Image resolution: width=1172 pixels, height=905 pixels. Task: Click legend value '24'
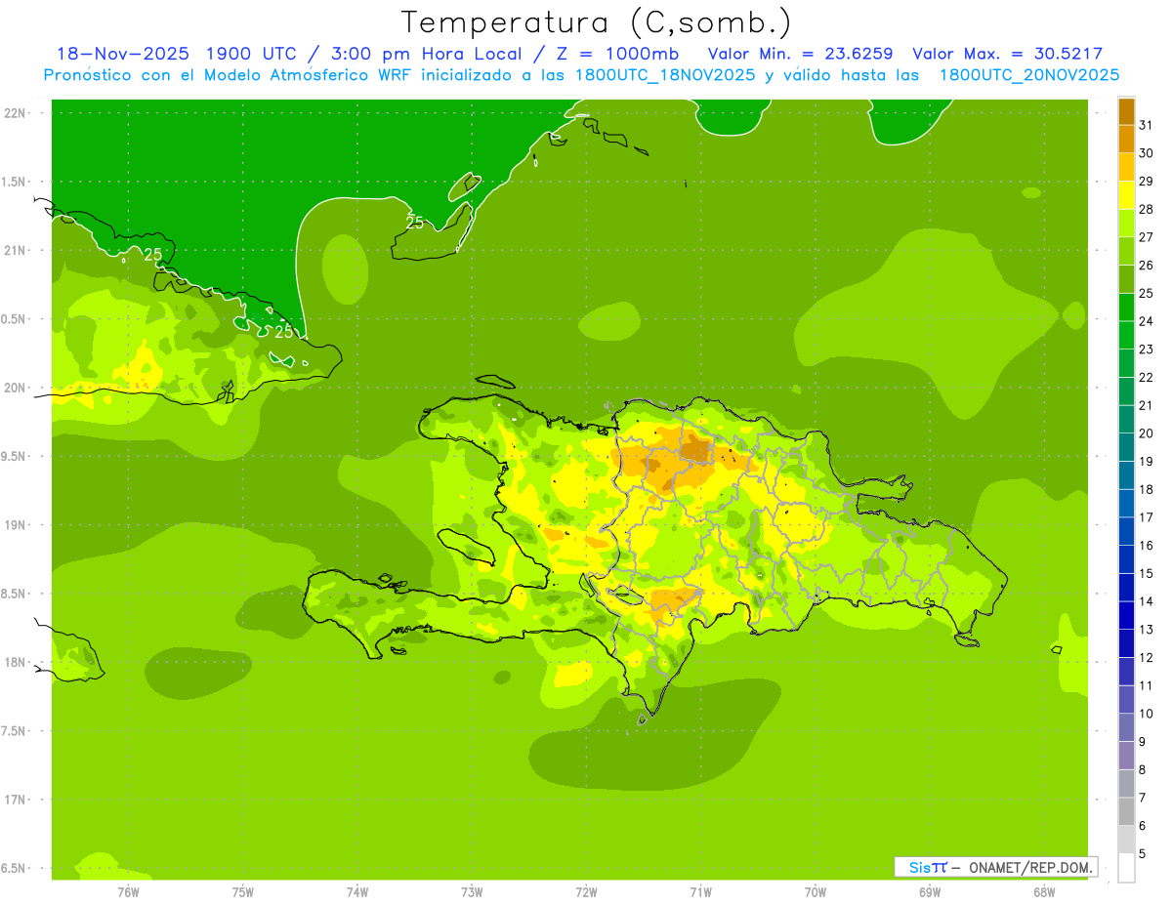(1146, 321)
